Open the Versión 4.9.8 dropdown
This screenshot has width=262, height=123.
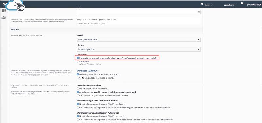[139, 39]
